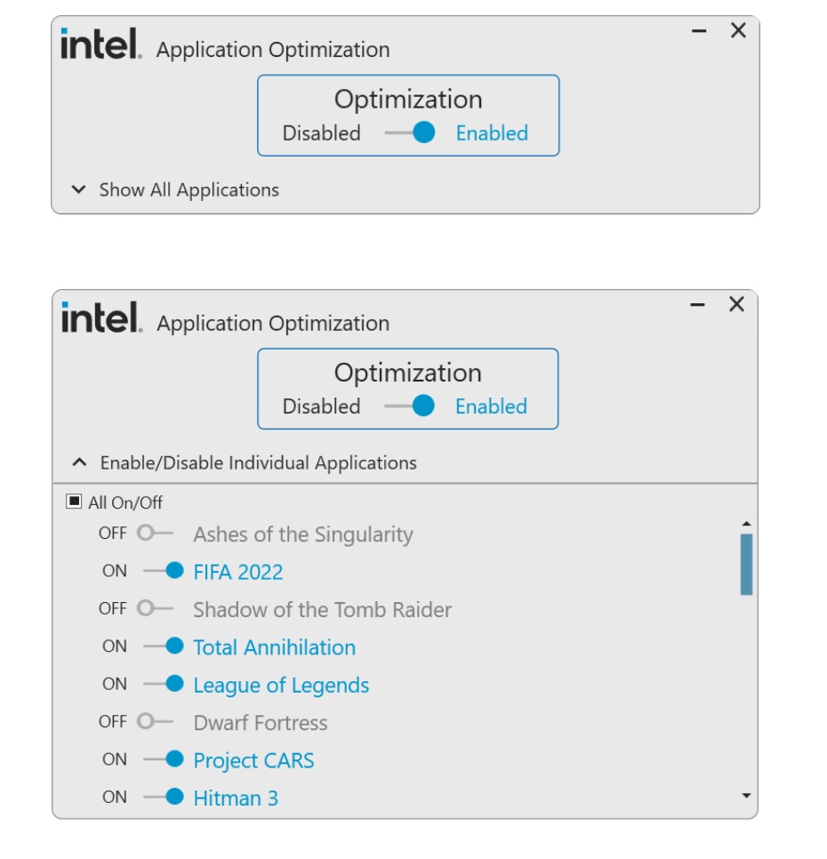
Task: Select the Shadow of the Tomb Raider name
Action: (323, 610)
